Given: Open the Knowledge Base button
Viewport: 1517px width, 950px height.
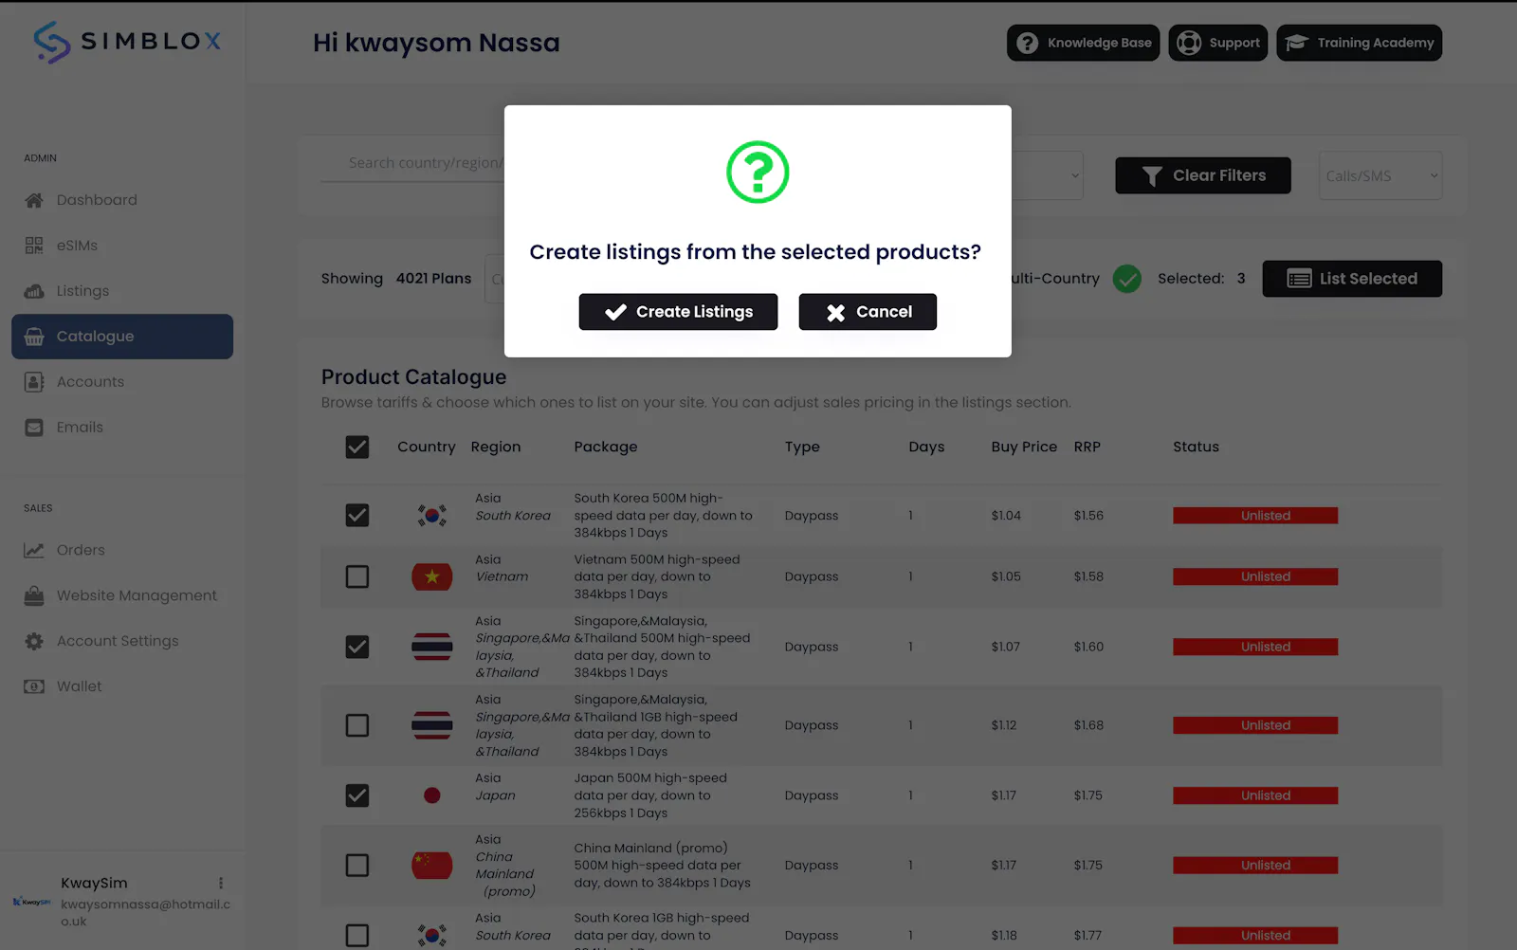Looking at the screenshot, I should (x=1083, y=43).
